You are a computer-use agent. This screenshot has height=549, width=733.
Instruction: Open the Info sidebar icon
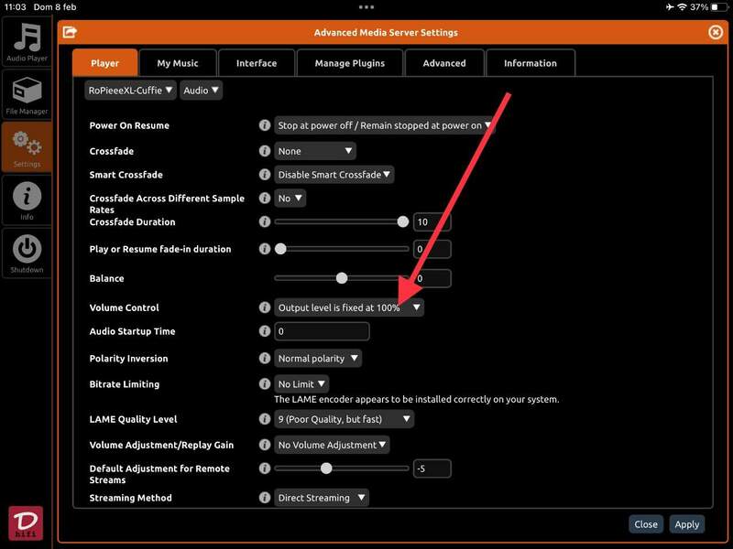[x=27, y=200]
